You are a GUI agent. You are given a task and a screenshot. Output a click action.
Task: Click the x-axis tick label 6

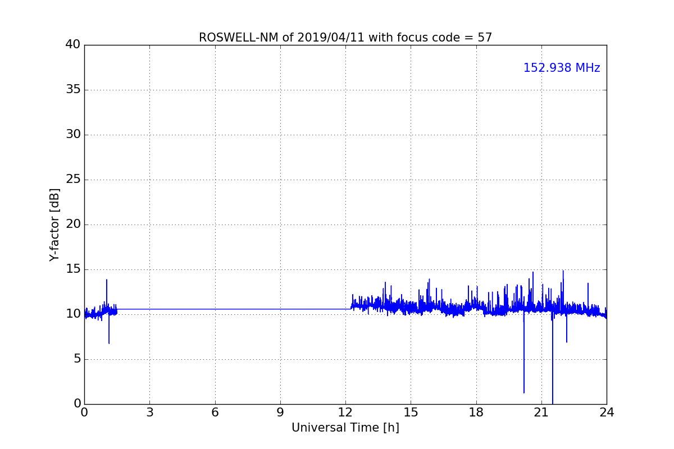215,413
